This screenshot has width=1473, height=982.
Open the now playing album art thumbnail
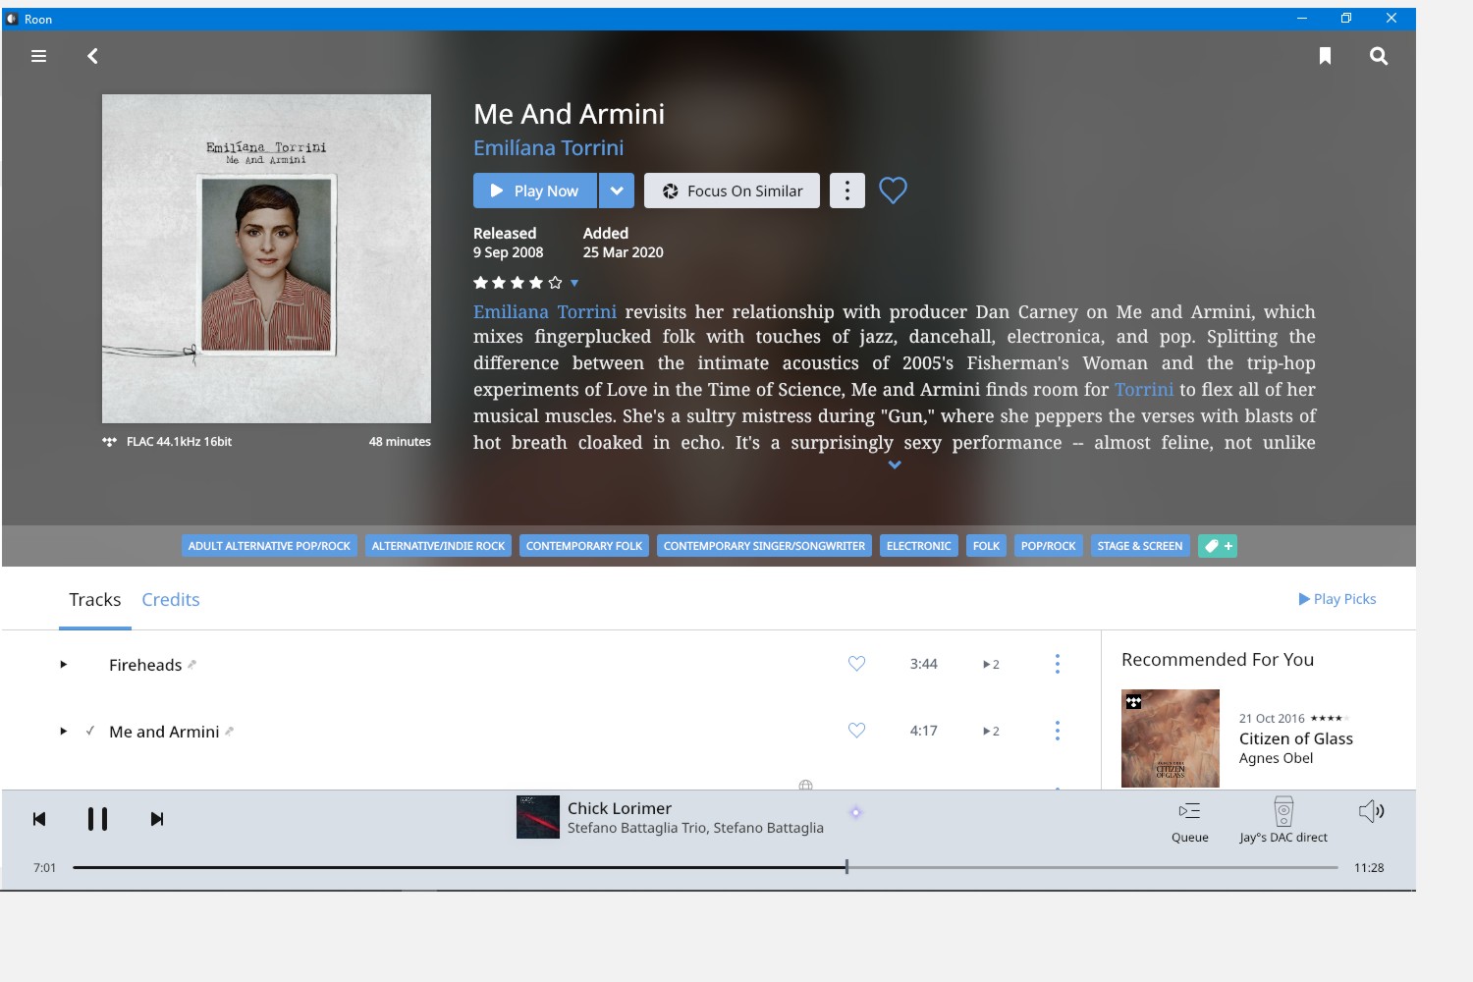[x=538, y=817]
